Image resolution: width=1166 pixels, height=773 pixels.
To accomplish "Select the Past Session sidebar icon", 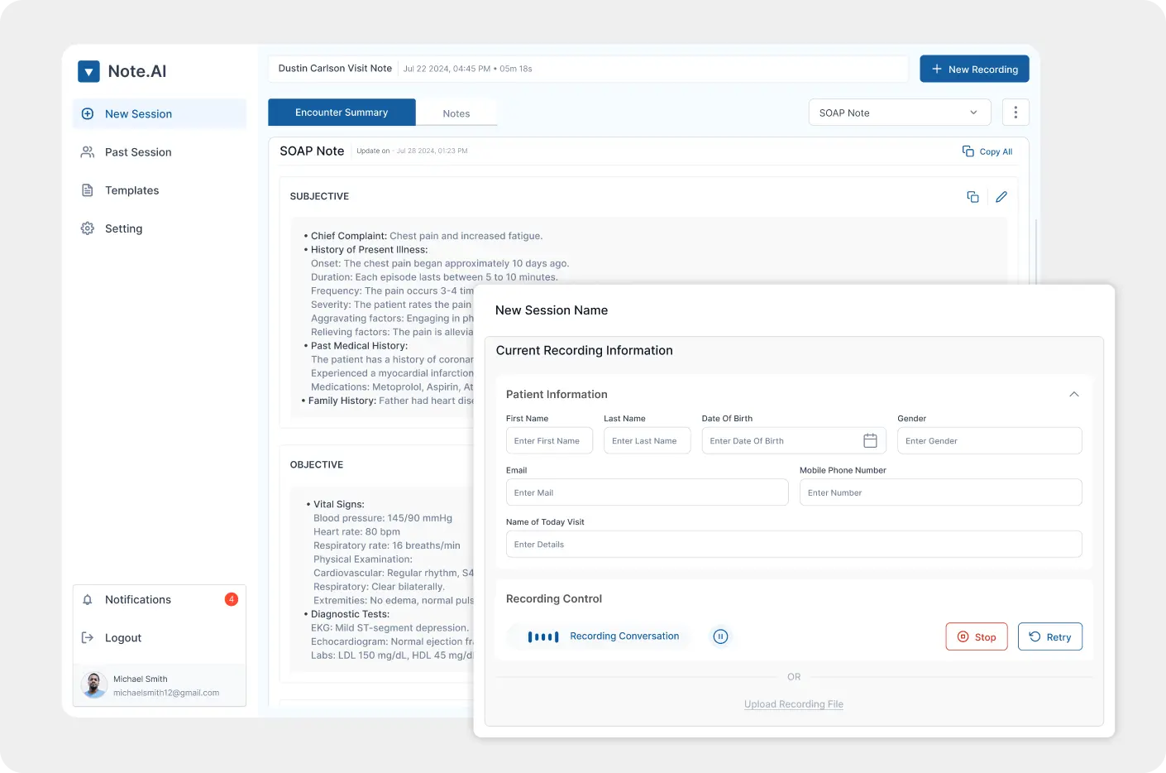I will click(x=88, y=152).
